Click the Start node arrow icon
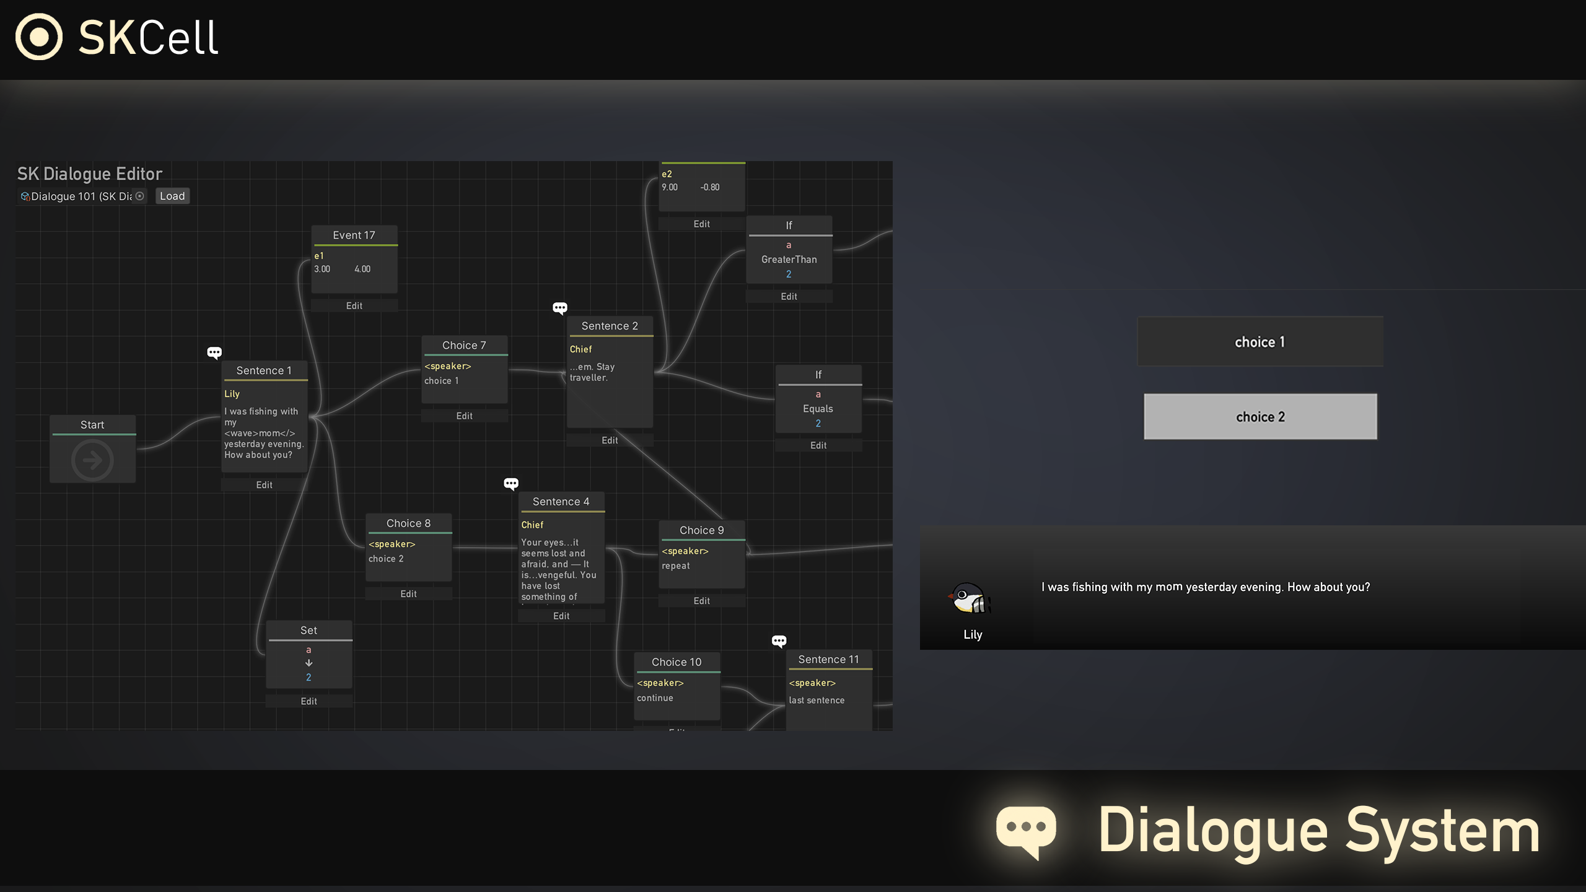The width and height of the screenshot is (1586, 892). click(92, 460)
